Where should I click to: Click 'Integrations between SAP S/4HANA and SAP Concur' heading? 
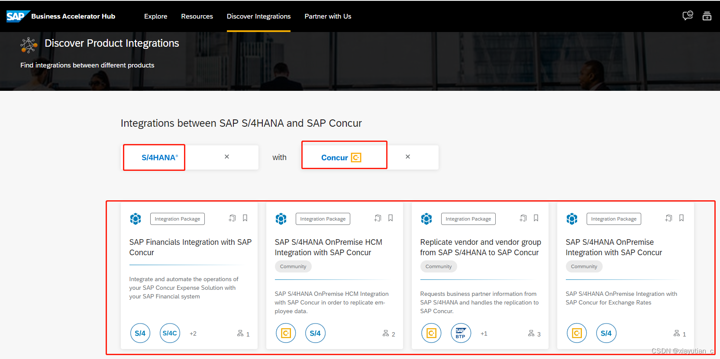(241, 123)
